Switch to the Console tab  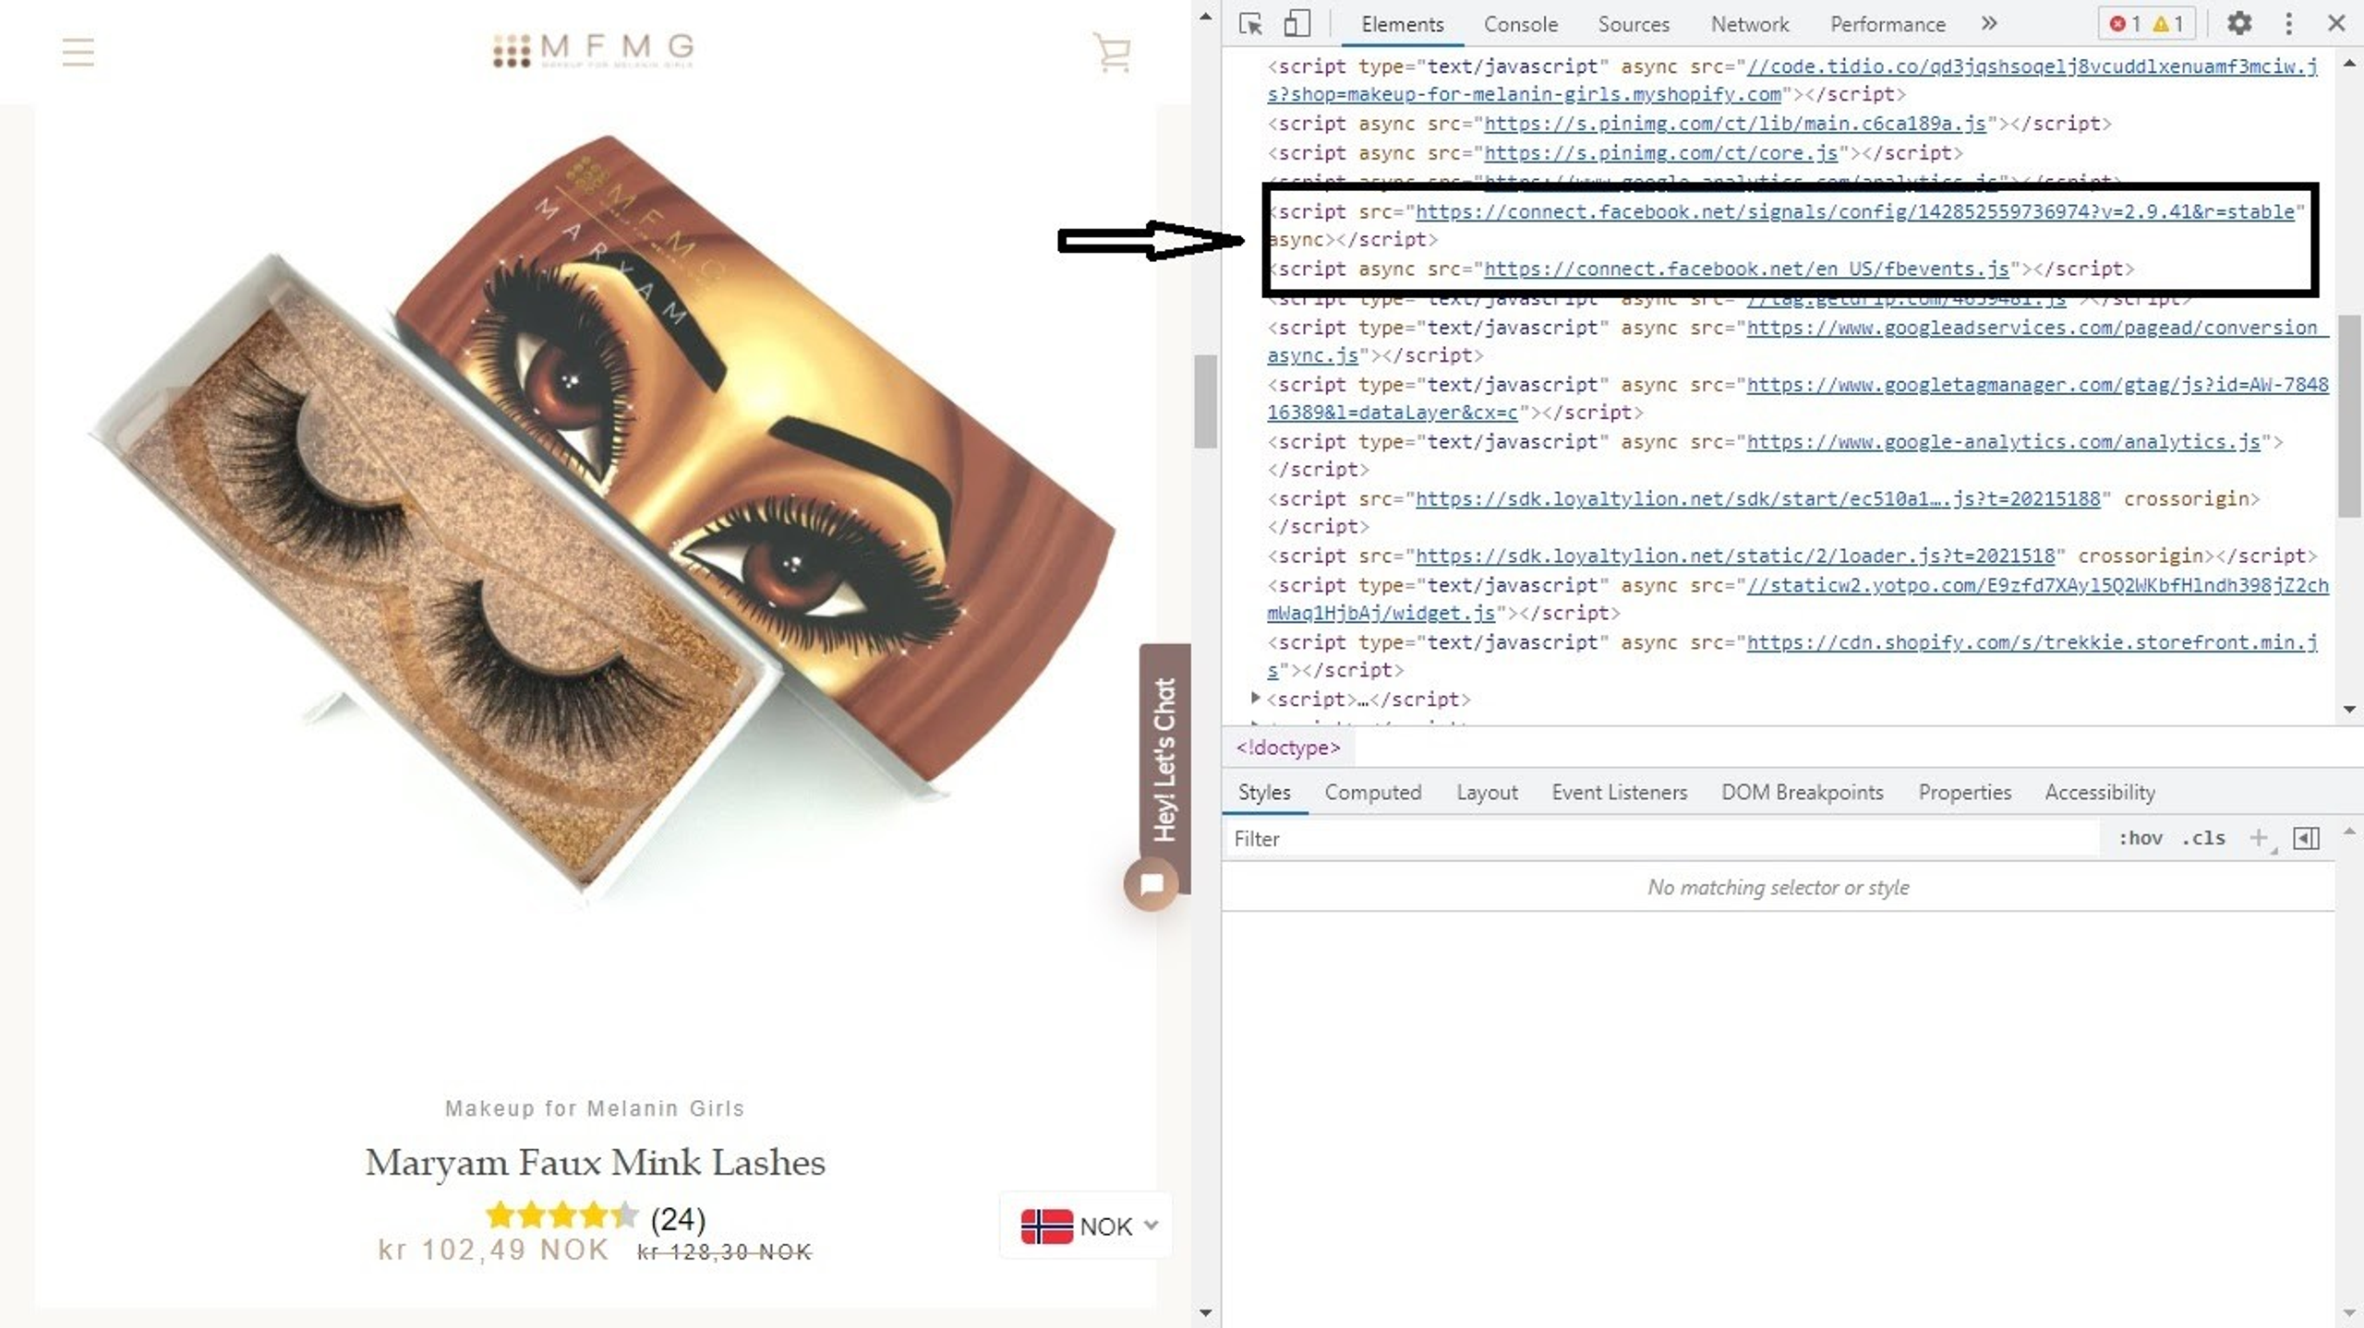1520,24
